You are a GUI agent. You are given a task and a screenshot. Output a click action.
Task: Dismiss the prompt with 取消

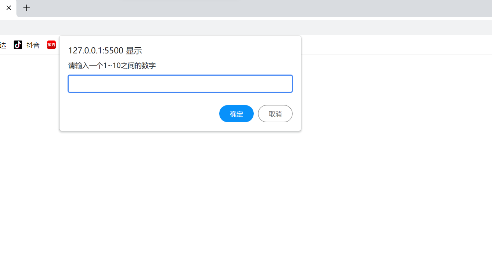coord(275,114)
